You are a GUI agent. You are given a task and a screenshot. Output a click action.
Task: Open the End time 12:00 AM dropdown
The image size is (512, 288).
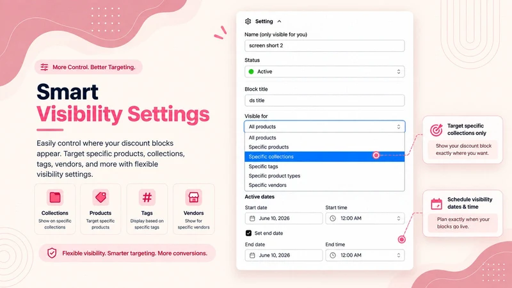tap(365, 255)
